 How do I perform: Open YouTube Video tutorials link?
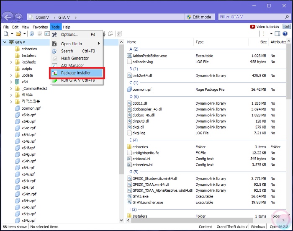[x=265, y=27]
